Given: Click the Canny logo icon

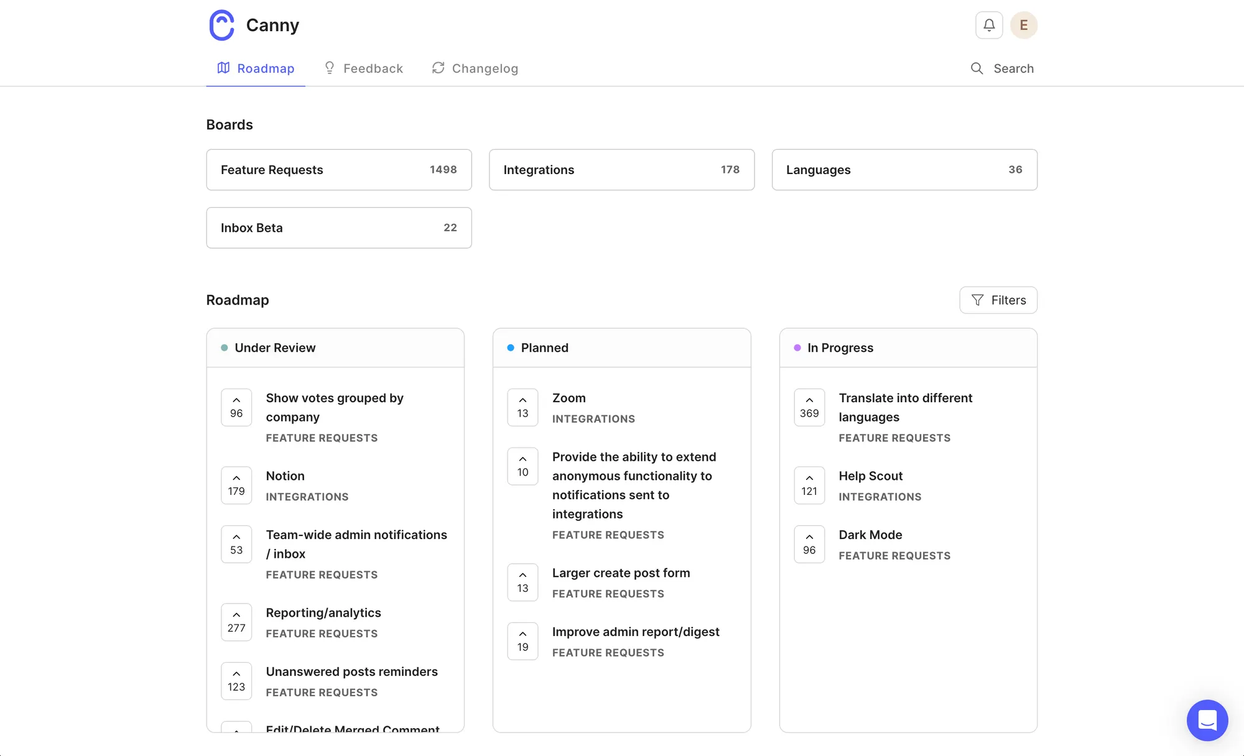Looking at the screenshot, I should 221,25.
